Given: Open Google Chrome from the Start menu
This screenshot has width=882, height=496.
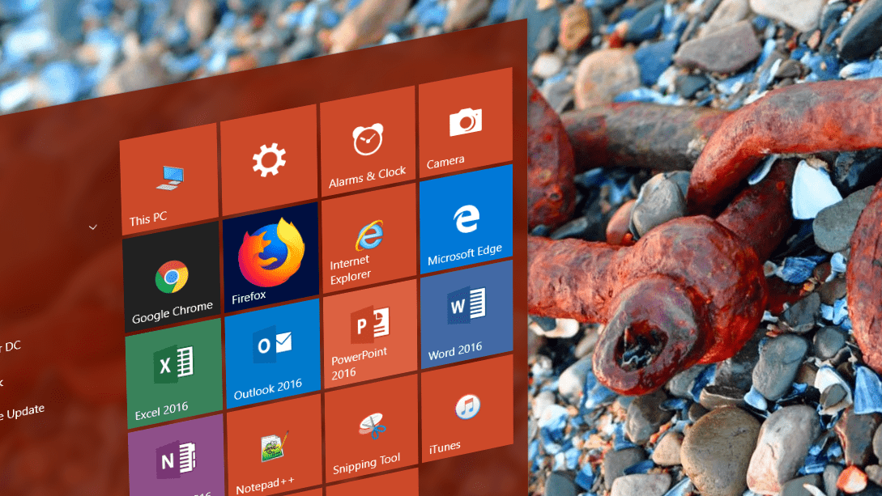Looking at the screenshot, I should click(172, 275).
